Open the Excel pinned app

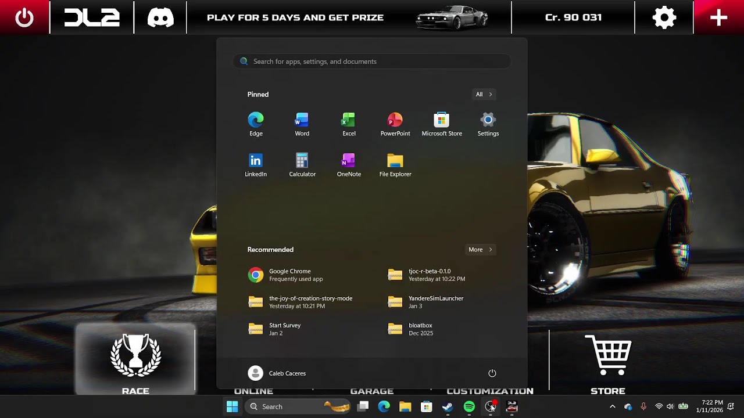349,125
